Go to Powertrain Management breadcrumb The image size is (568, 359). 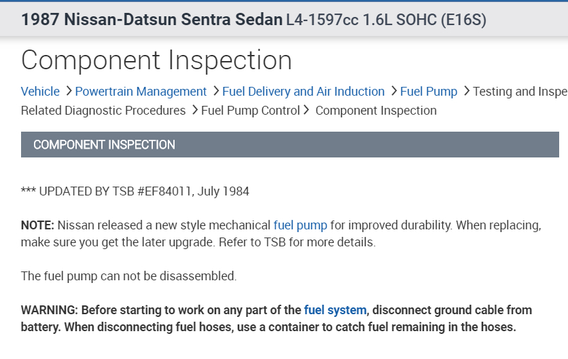[x=141, y=92]
